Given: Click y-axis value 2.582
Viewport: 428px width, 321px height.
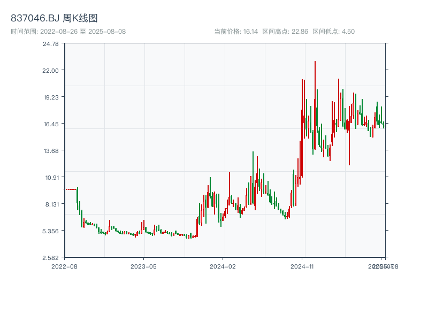Looking at the screenshot, I should pos(50,258).
